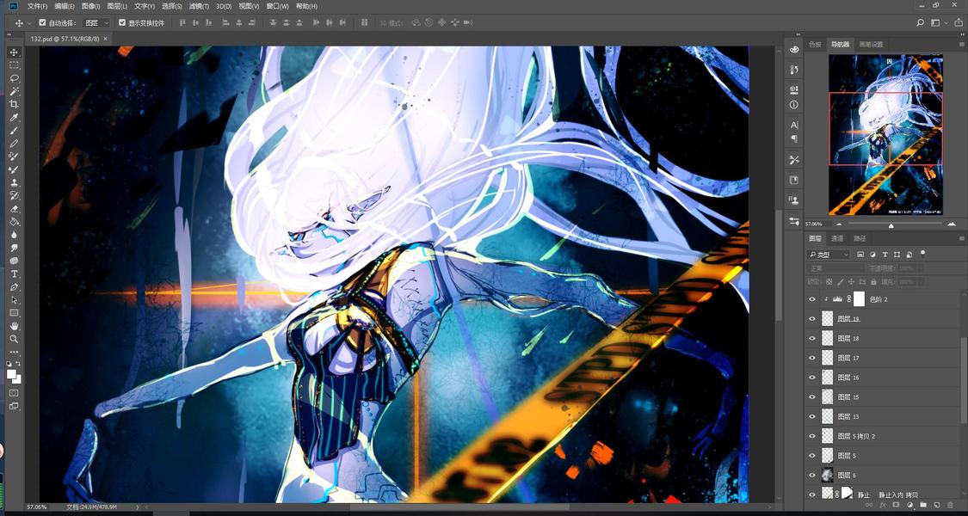
Task: Delete layer trash icon
Action: tap(950, 505)
